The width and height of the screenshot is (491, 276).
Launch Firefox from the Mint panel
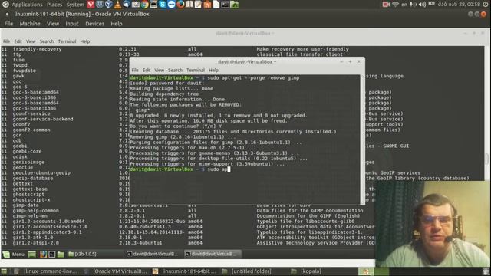pyautogui.click(x=43, y=254)
